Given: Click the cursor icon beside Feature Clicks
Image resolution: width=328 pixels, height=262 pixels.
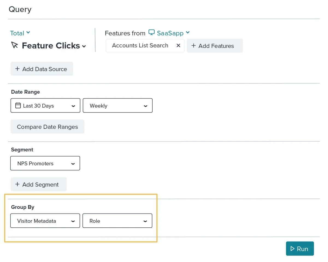Looking at the screenshot, I should [14, 45].
